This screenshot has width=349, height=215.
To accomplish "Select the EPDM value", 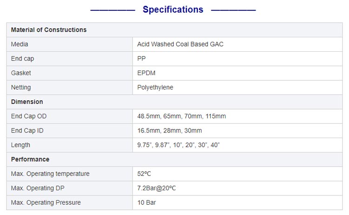I will click(146, 73).
